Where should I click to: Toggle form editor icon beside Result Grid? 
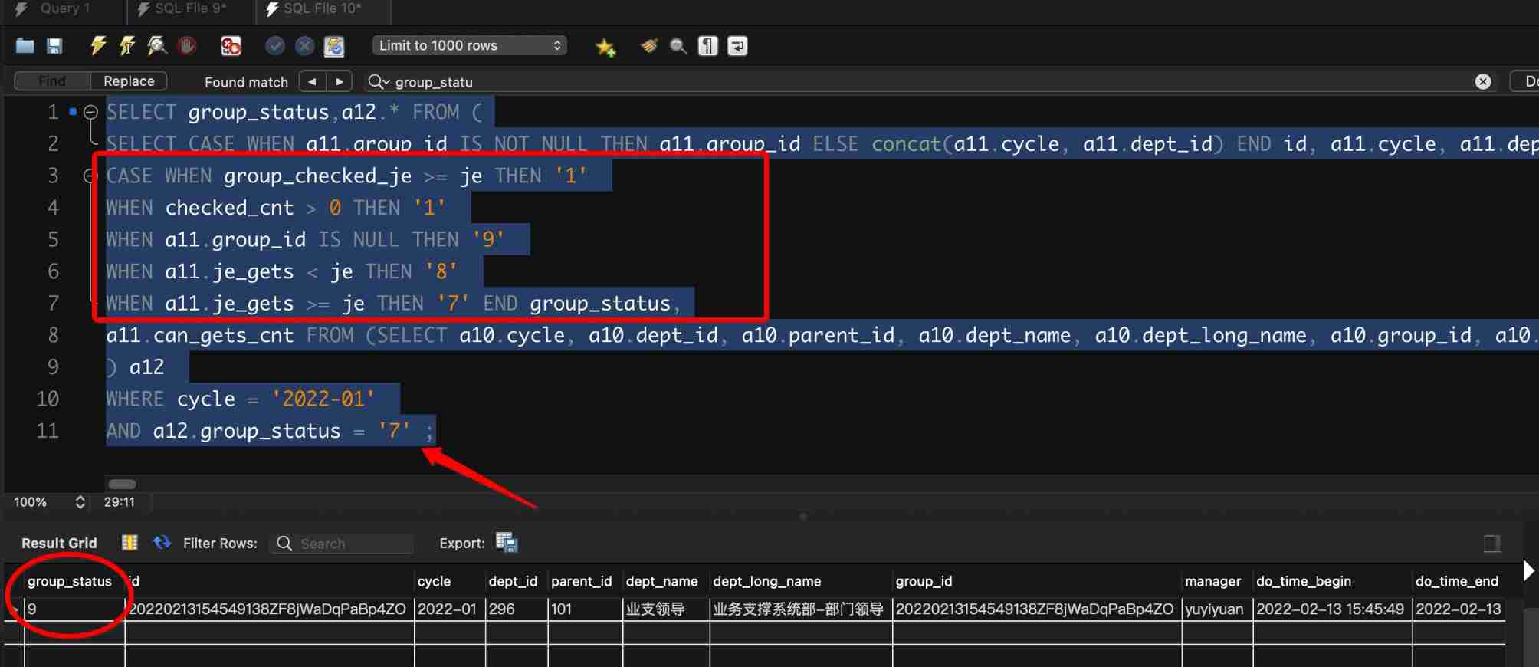tap(130, 543)
